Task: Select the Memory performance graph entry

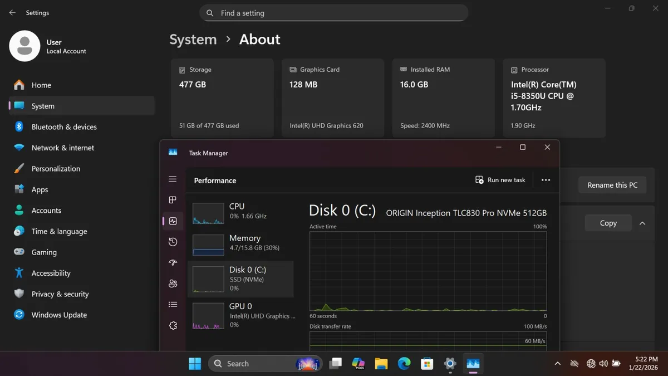Action: (240, 243)
